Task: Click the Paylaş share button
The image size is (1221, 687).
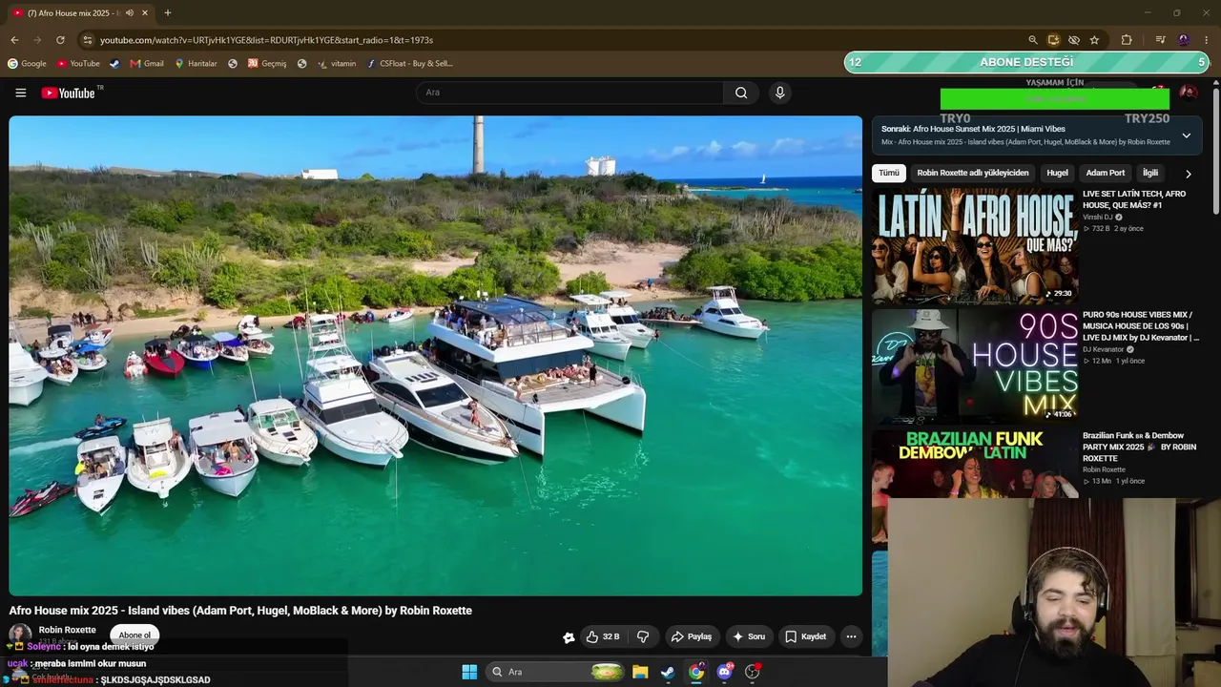Action: pos(691,636)
